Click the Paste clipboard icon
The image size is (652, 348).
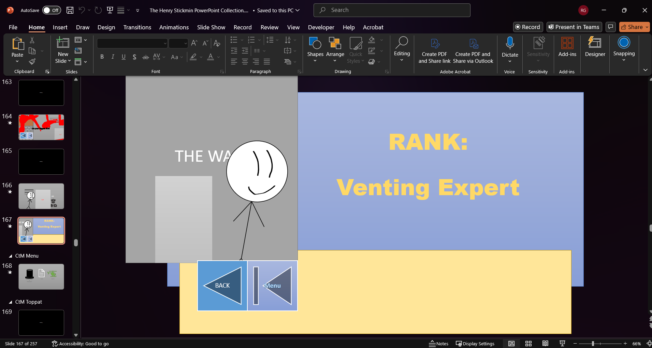coord(17,44)
